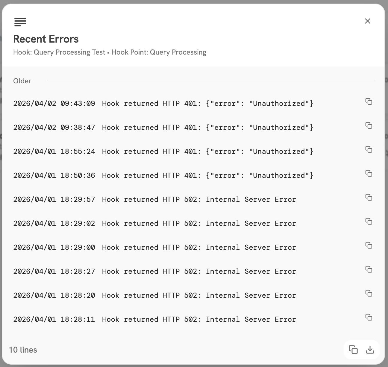Click the copy-all icon near 10 lines

[x=354, y=350]
